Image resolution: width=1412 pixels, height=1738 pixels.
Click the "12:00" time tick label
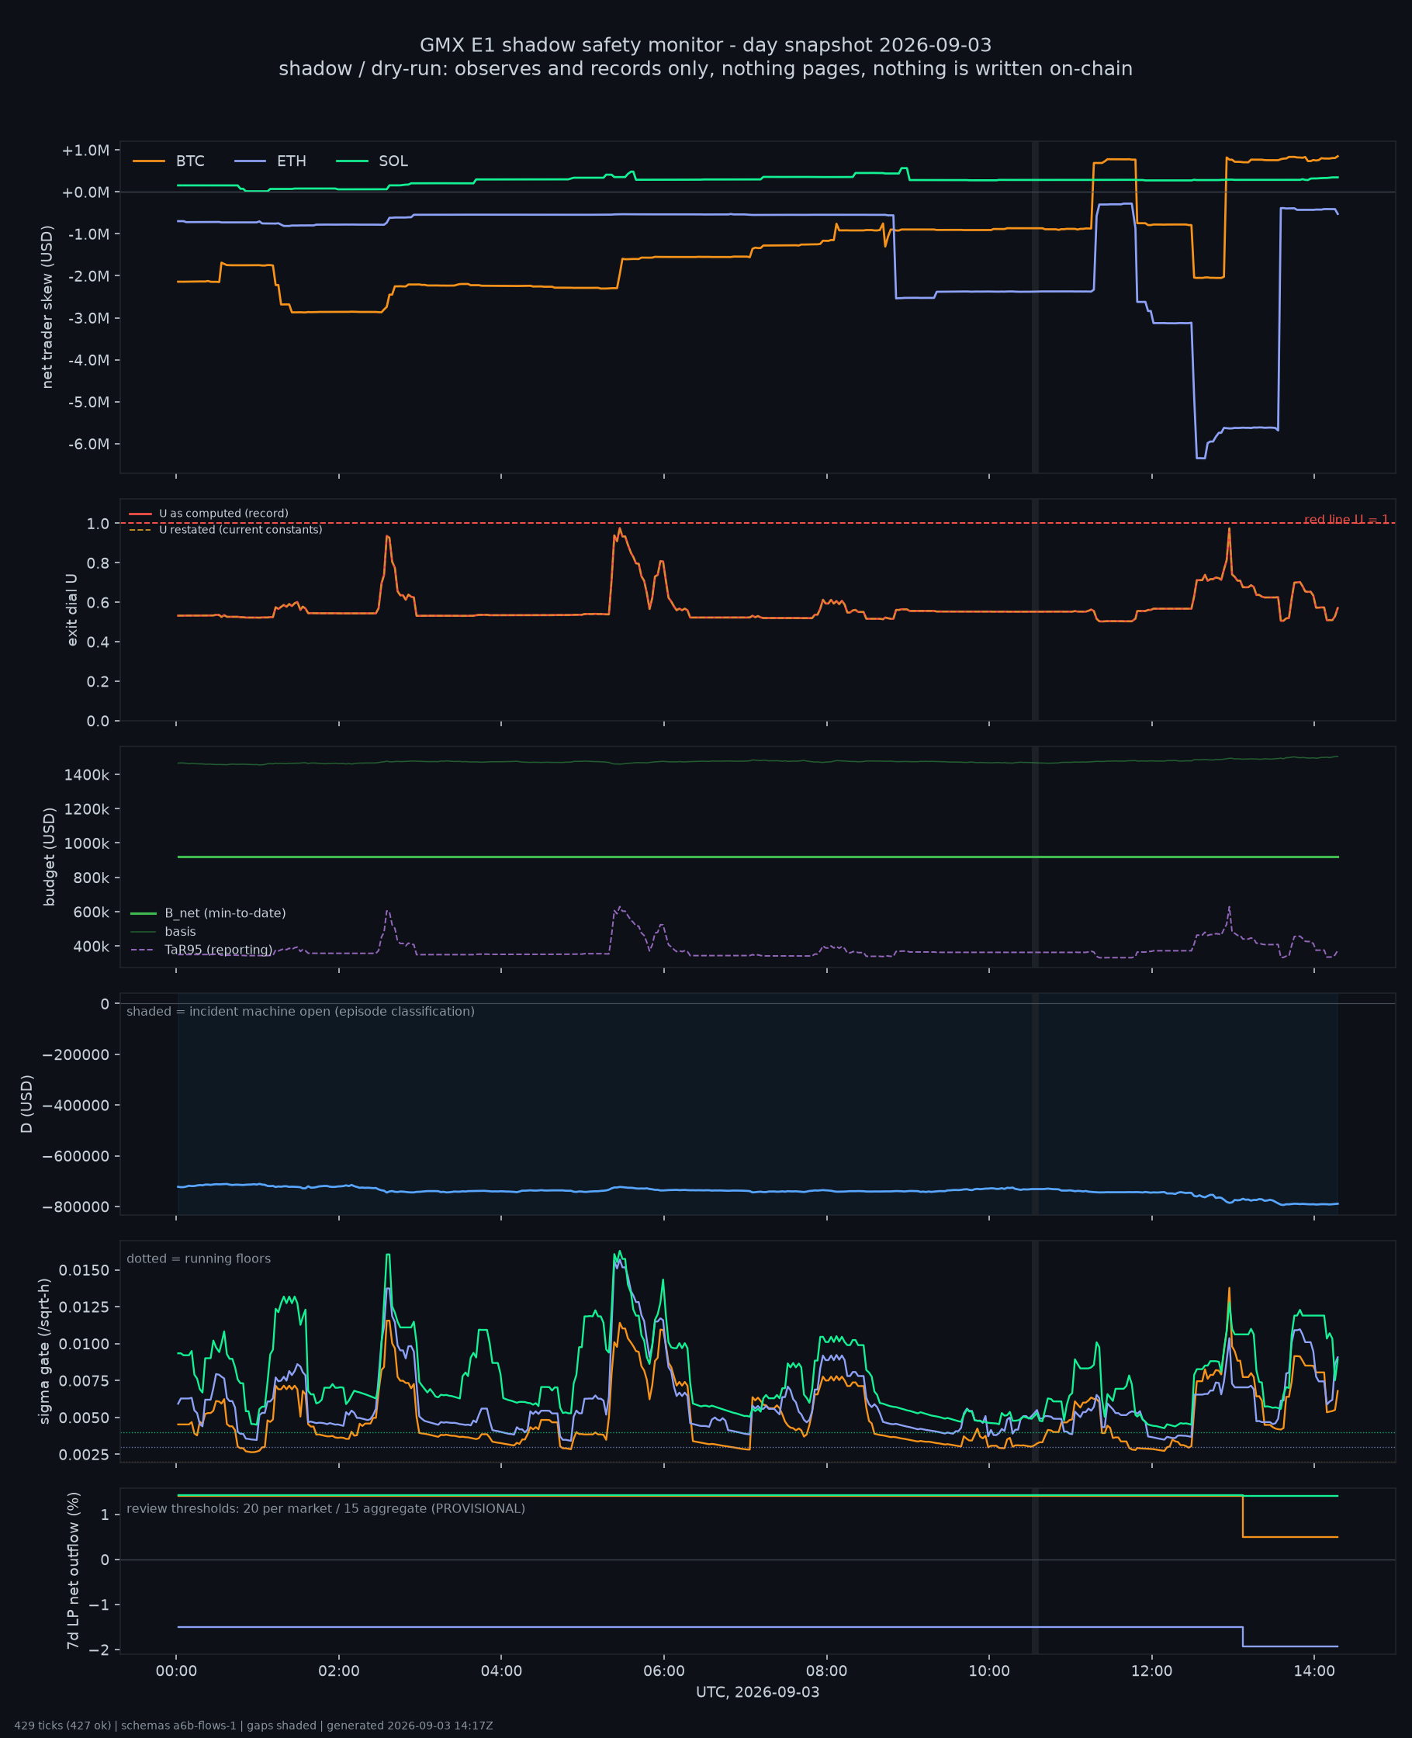click(x=1152, y=1671)
